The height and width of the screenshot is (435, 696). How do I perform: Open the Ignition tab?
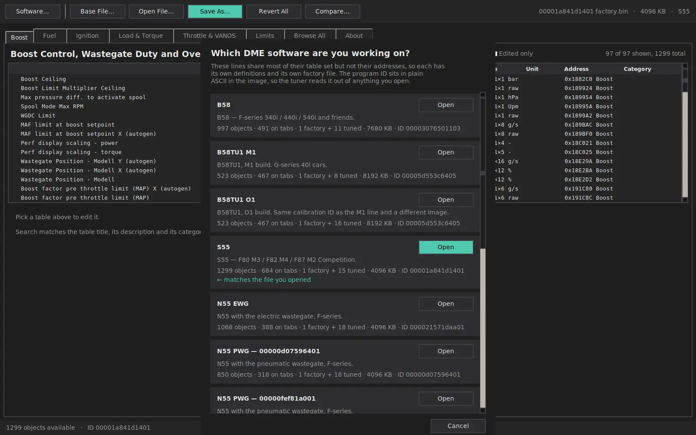87,36
